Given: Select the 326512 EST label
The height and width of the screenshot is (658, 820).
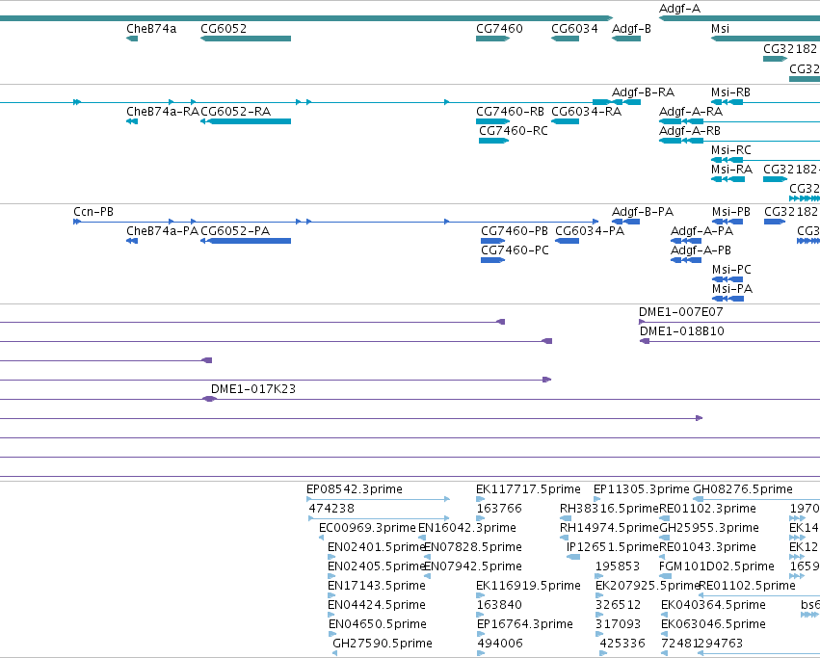Looking at the screenshot, I should (x=619, y=606).
